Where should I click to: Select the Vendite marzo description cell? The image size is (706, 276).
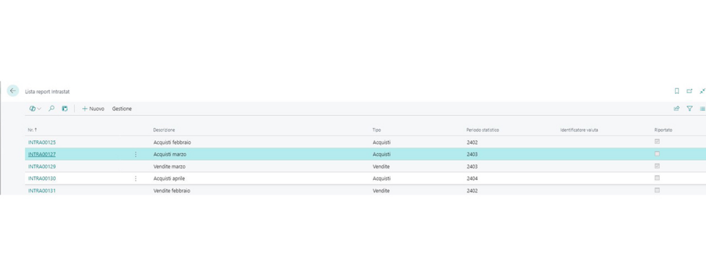[170, 166]
